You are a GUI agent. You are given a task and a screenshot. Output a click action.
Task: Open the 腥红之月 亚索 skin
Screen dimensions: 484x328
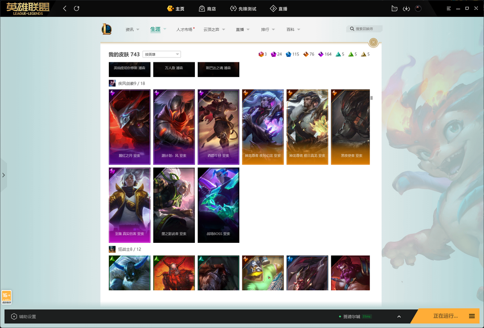pos(130,127)
